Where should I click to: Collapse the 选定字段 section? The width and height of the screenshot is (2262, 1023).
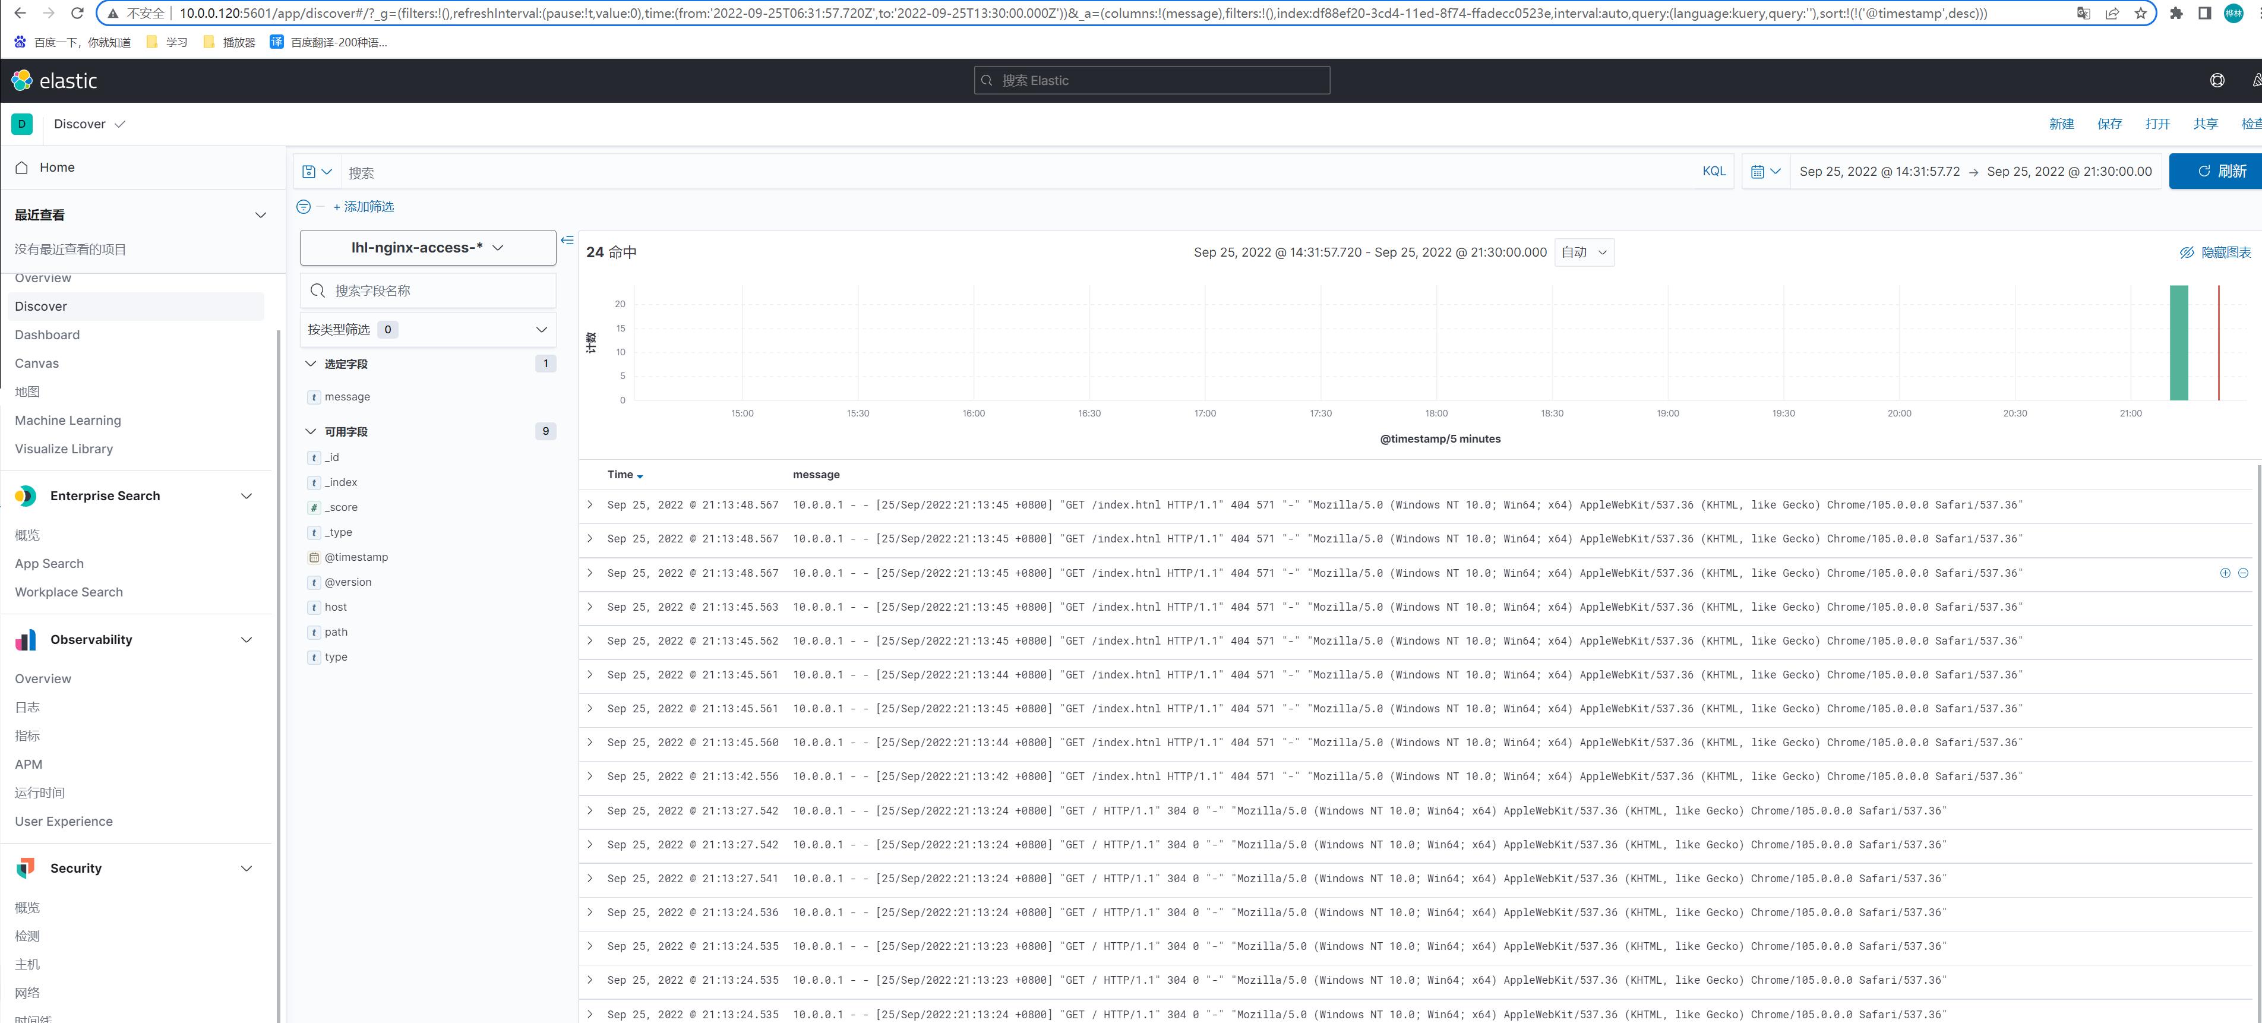click(311, 364)
